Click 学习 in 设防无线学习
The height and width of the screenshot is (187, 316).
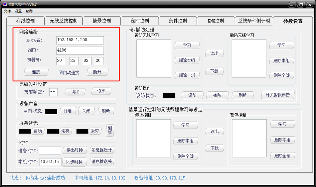coord(187,45)
